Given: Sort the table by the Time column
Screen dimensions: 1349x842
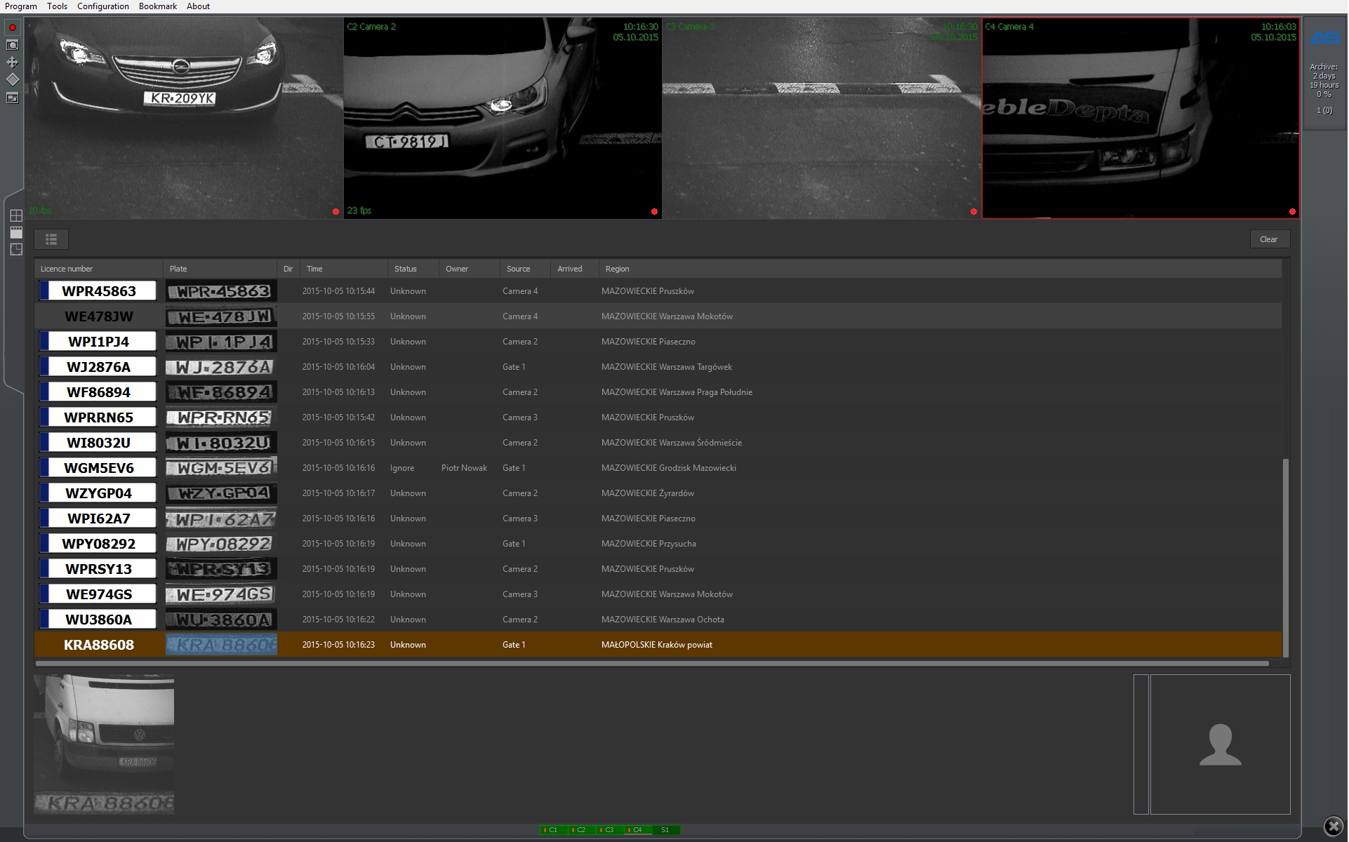Looking at the screenshot, I should pos(314,269).
